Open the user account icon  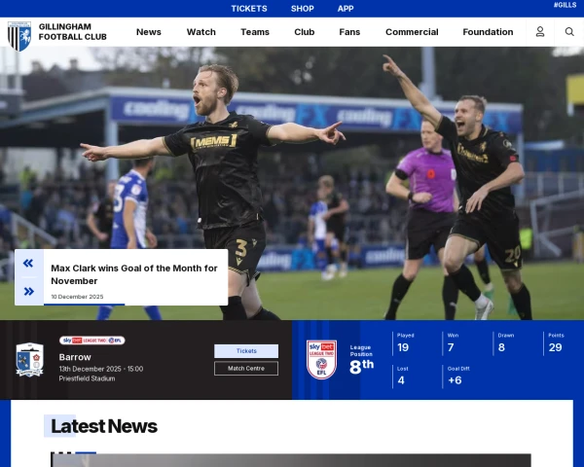point(540,32)
